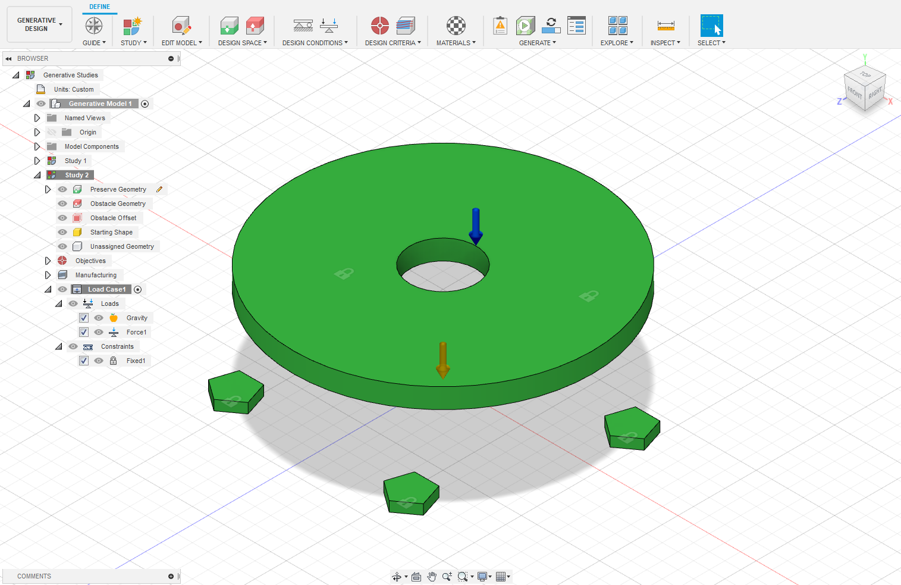Open the EDIT MODEL dropdown label
The width and height of the screenshot is (901, 585).
click(182, 43)
